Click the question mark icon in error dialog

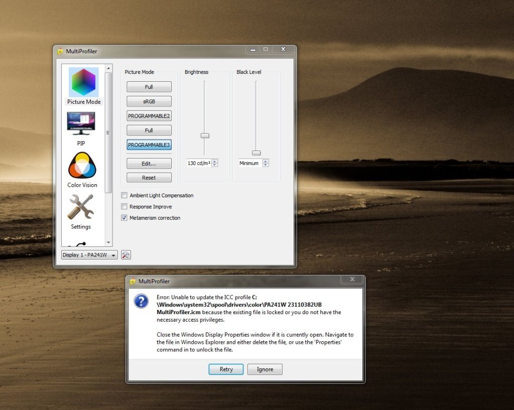141,301
